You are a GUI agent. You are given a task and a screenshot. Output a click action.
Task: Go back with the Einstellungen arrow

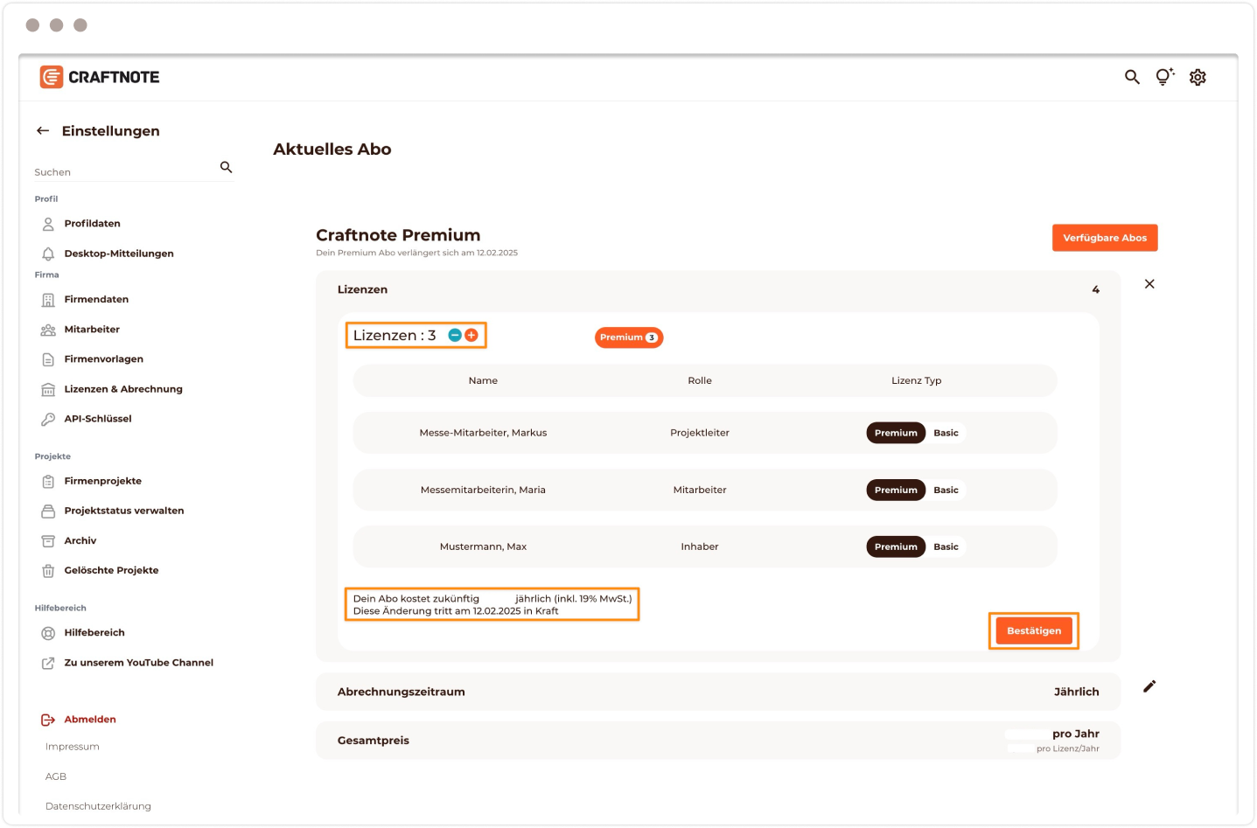tap(43, 130)
